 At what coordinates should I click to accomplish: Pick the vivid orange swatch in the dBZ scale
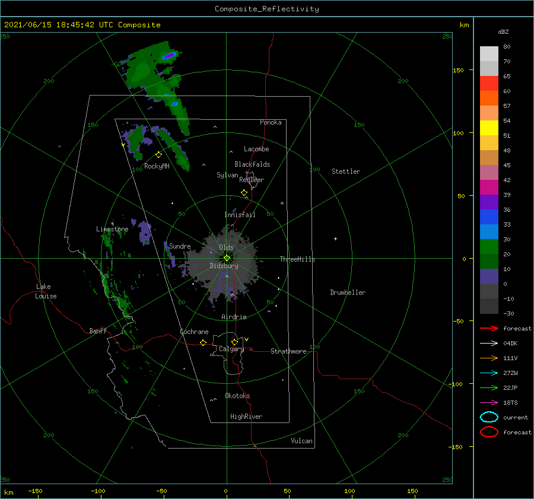[489, 98]
